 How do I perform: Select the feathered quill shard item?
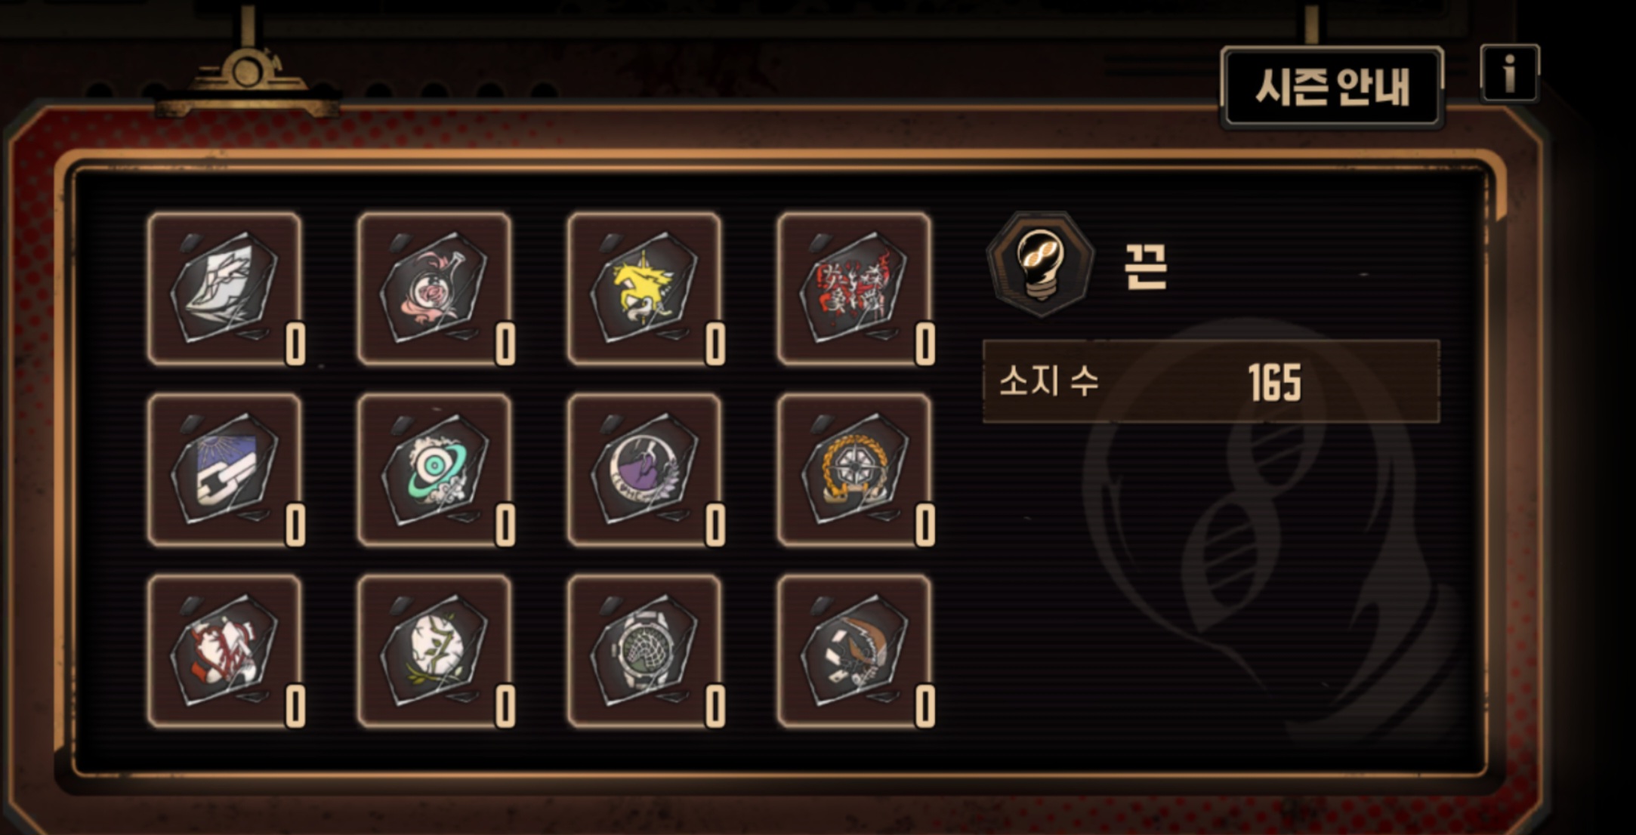pos(855,651)
